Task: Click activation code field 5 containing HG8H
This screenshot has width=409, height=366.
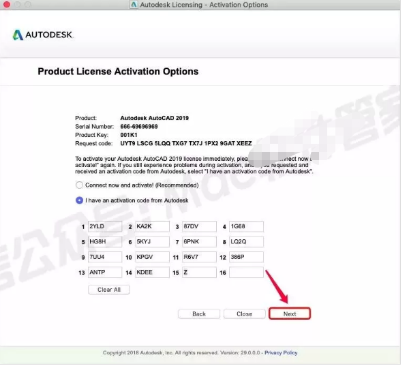Action: 105,242
